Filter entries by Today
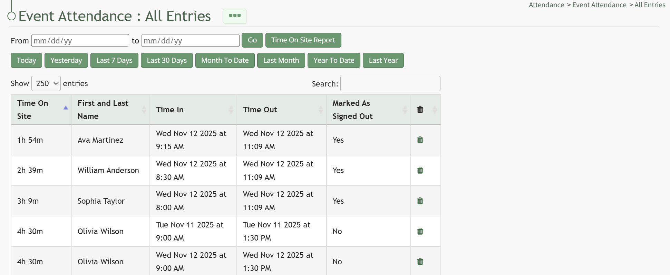This screenshot has width=670, height=275. 26,60
